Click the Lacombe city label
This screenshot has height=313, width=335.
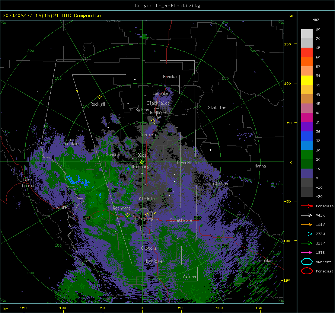point(160,93)
